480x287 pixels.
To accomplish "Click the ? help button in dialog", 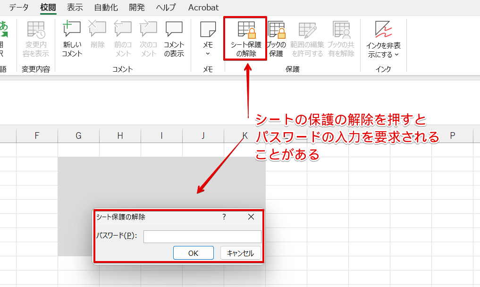I will (x=224, y=217).
